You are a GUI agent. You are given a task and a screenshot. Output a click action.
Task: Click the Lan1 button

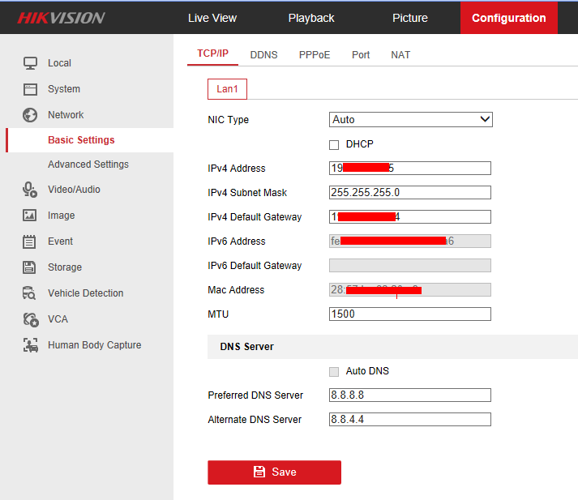(x=227, y=89)
